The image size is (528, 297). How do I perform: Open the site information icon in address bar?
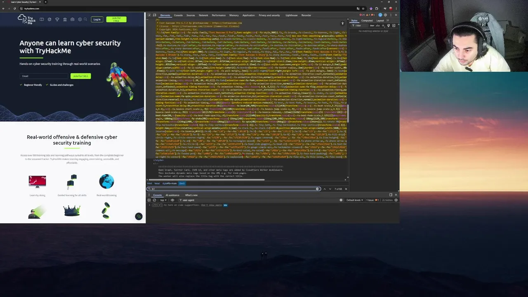point(21,8)
